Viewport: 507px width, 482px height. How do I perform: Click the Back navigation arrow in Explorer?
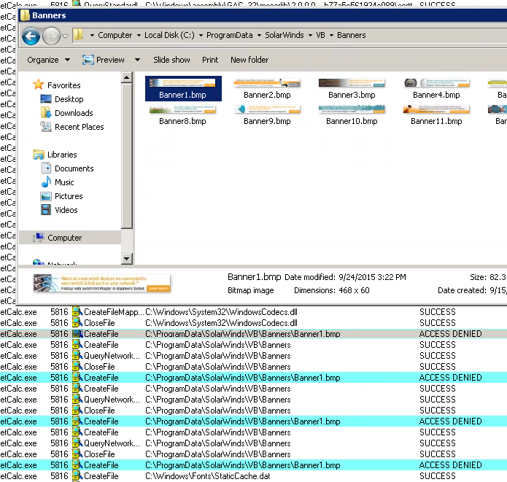click(x=31, y=36)
